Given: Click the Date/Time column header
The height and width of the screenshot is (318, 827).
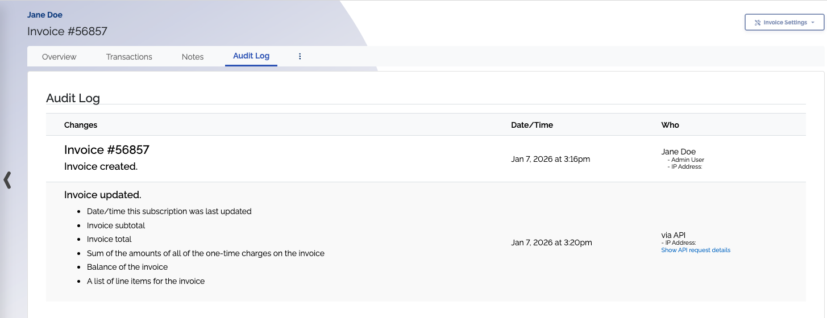Looking at the screenshot, I should click(x=532, y=125).
